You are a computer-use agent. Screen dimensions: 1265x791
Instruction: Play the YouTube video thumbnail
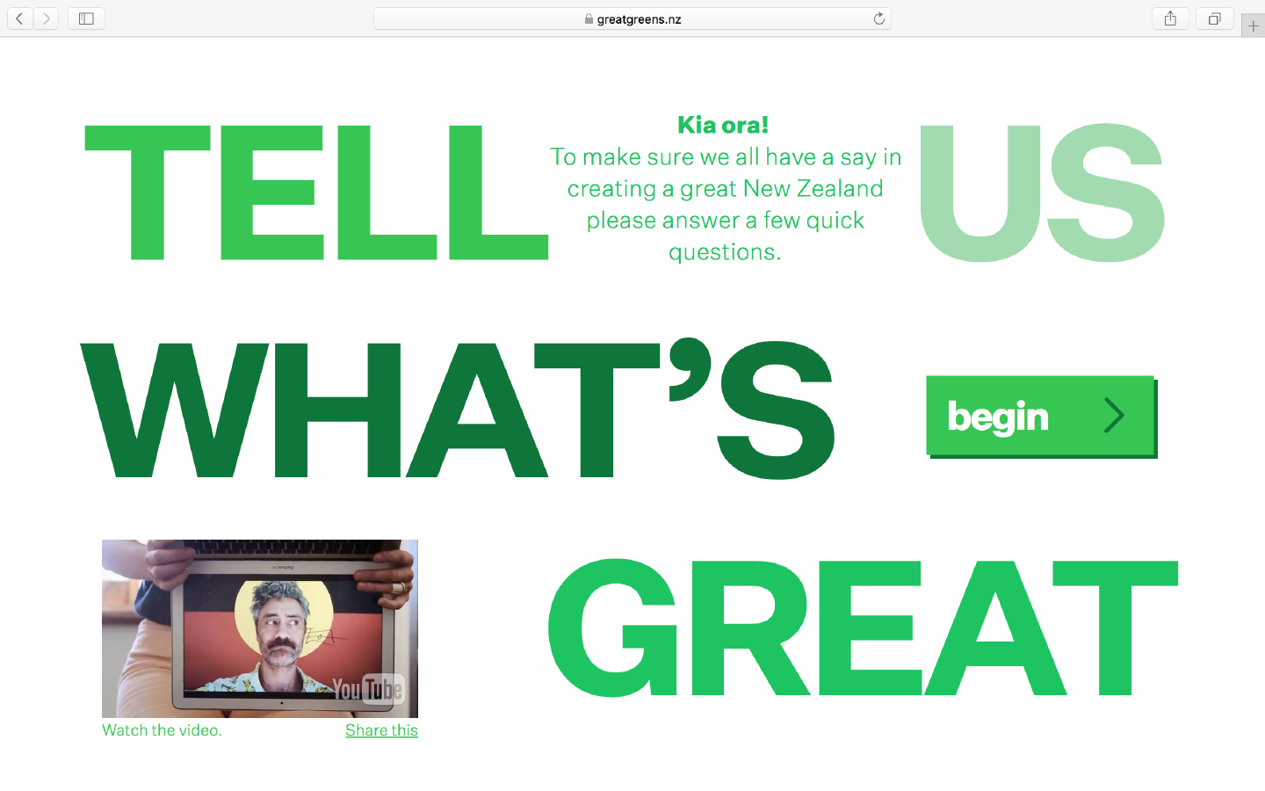(260, 628)
